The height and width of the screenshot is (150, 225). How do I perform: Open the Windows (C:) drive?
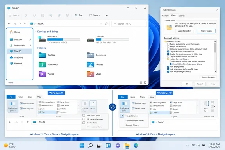(x=59, y=39)
